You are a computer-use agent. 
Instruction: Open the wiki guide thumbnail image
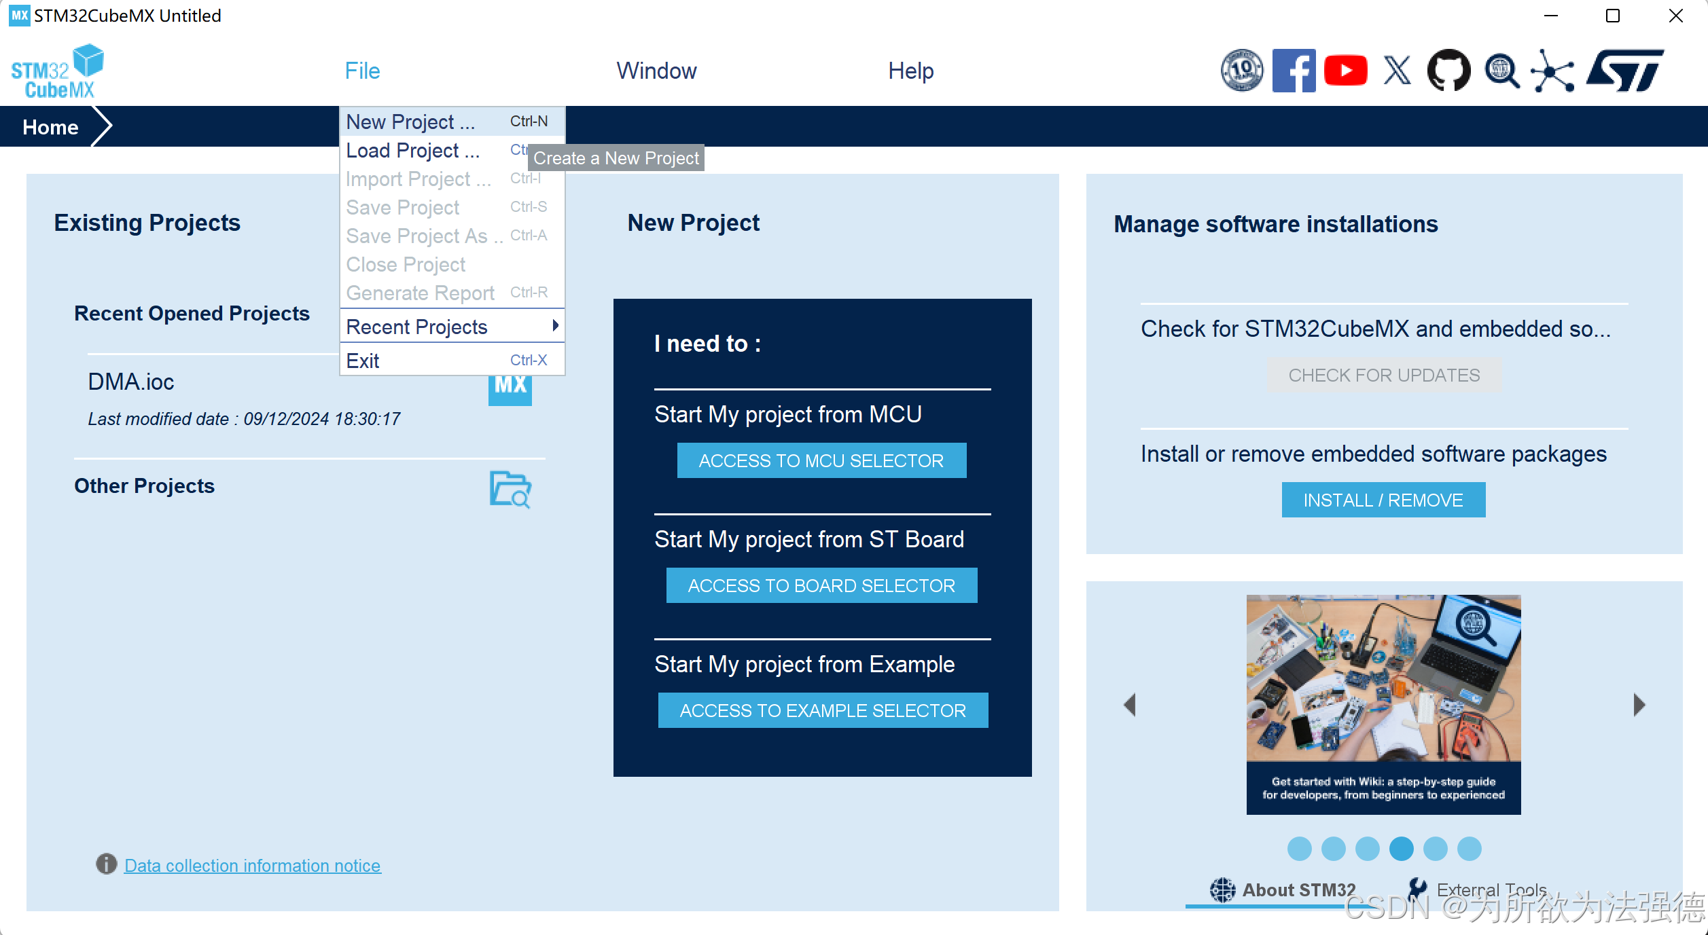(1383, 704)
